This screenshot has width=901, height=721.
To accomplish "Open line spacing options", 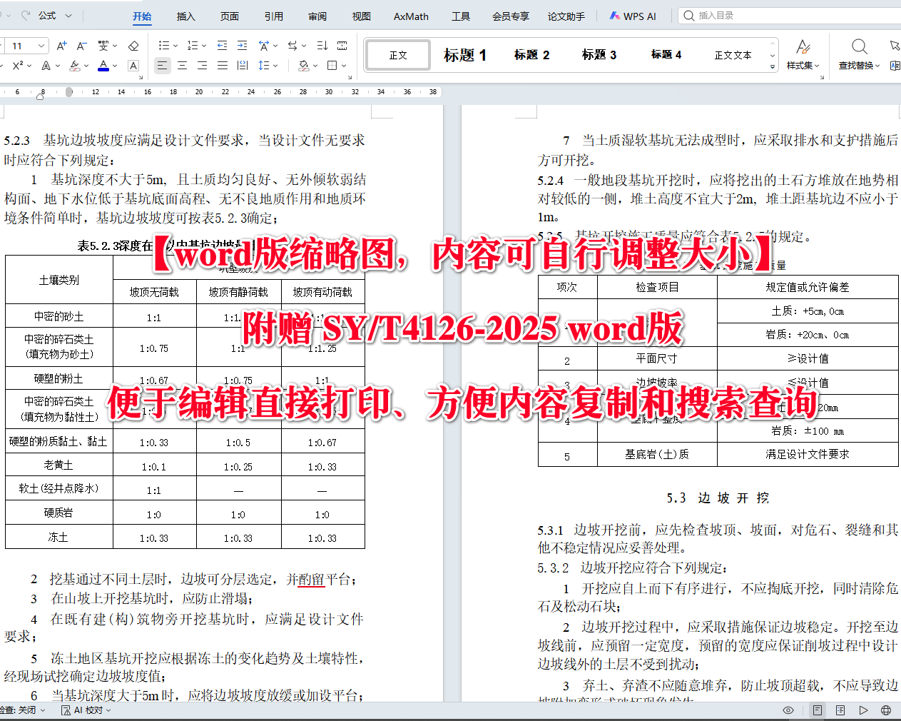I will (264, 66).
